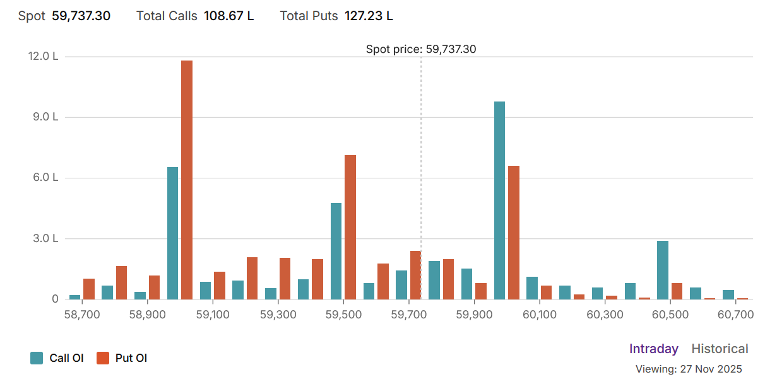765x377 pixels.
Task: Toggle the Put OI legend entry
Action: (x=122, y=358)
